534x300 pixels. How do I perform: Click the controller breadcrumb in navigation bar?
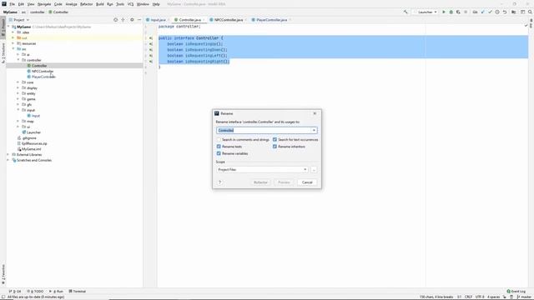[x=37, y=12]
